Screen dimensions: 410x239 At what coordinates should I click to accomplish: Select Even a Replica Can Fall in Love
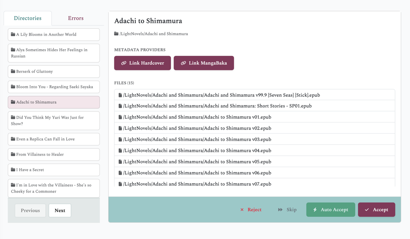(53, 139)
